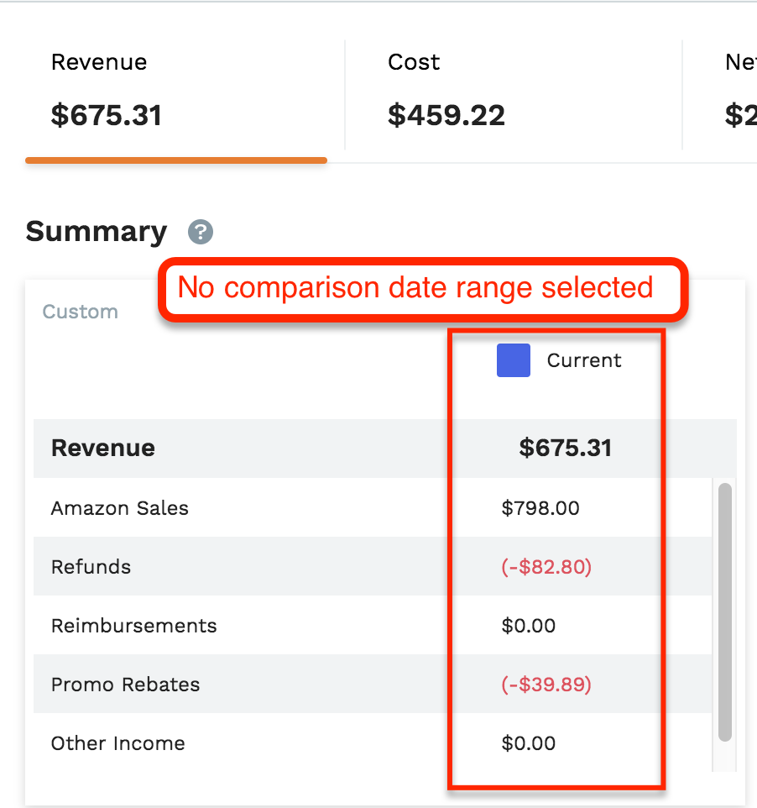757x808 pixels.
Task: Click the blue Current legend swatch
Action: click(x=514, y=360)
